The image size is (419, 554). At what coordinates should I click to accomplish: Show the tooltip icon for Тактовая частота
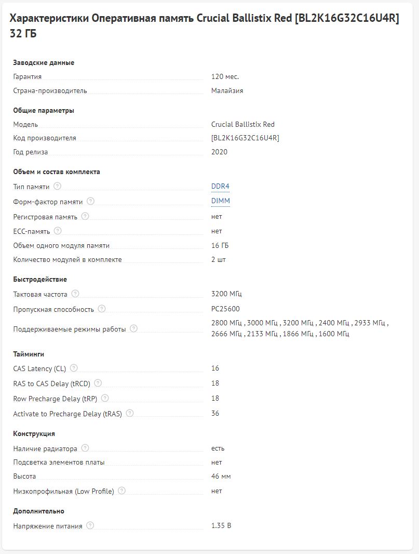click(75, 294)
